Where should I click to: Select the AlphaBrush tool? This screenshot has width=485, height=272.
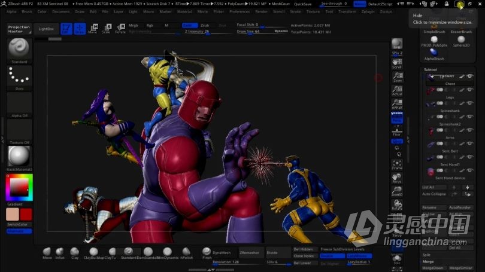coord(434,54)
